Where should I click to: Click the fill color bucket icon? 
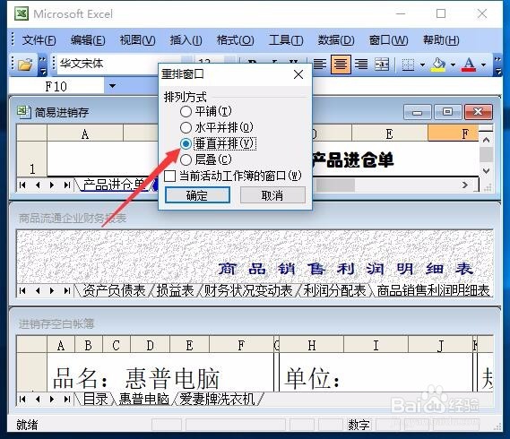pos(437,65)
